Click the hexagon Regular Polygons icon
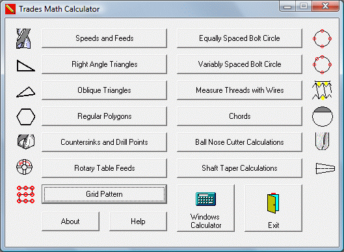The image size is (344, 252). tap(25, 117)
